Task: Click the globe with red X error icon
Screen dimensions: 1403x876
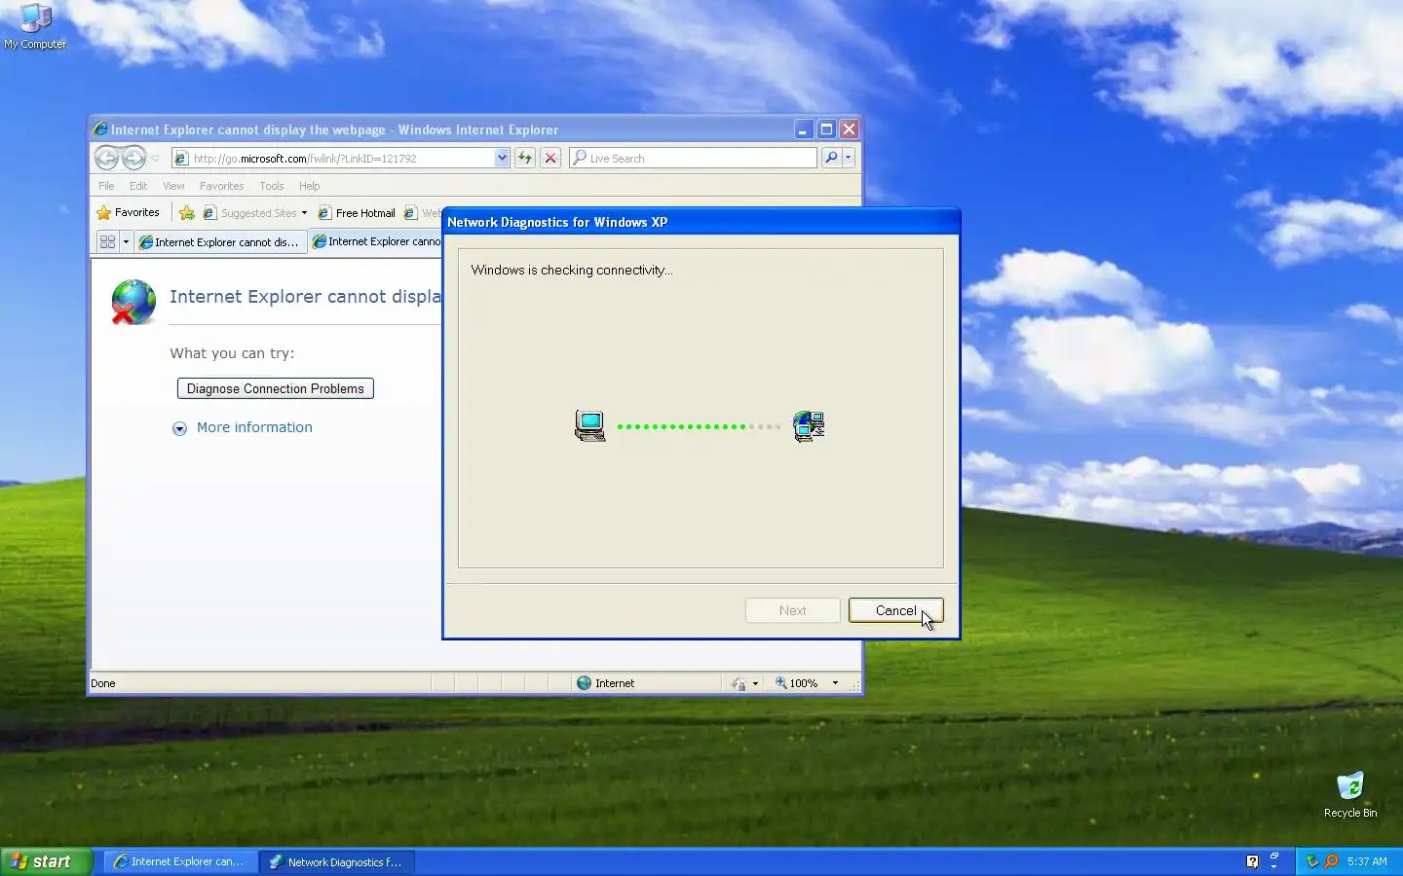Action: pos(133,302)
